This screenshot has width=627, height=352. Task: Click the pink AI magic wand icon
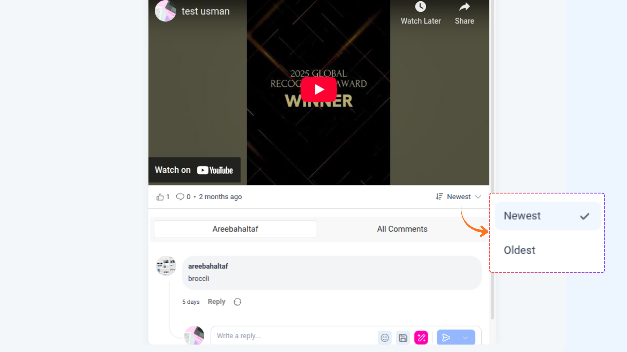tap(421, 338)
